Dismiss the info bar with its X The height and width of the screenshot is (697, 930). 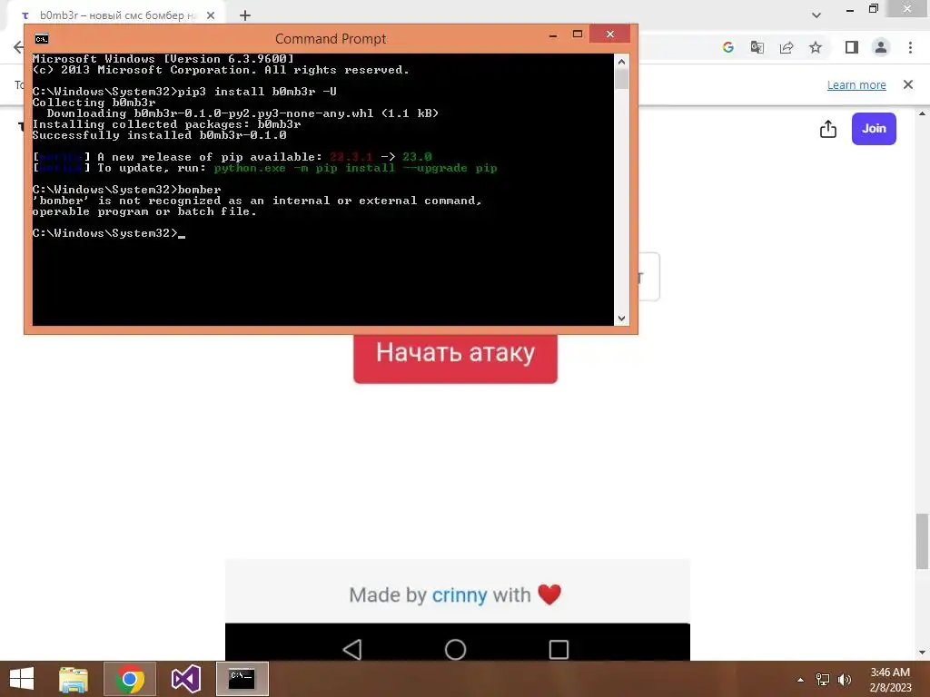click(x=908, y=84)
